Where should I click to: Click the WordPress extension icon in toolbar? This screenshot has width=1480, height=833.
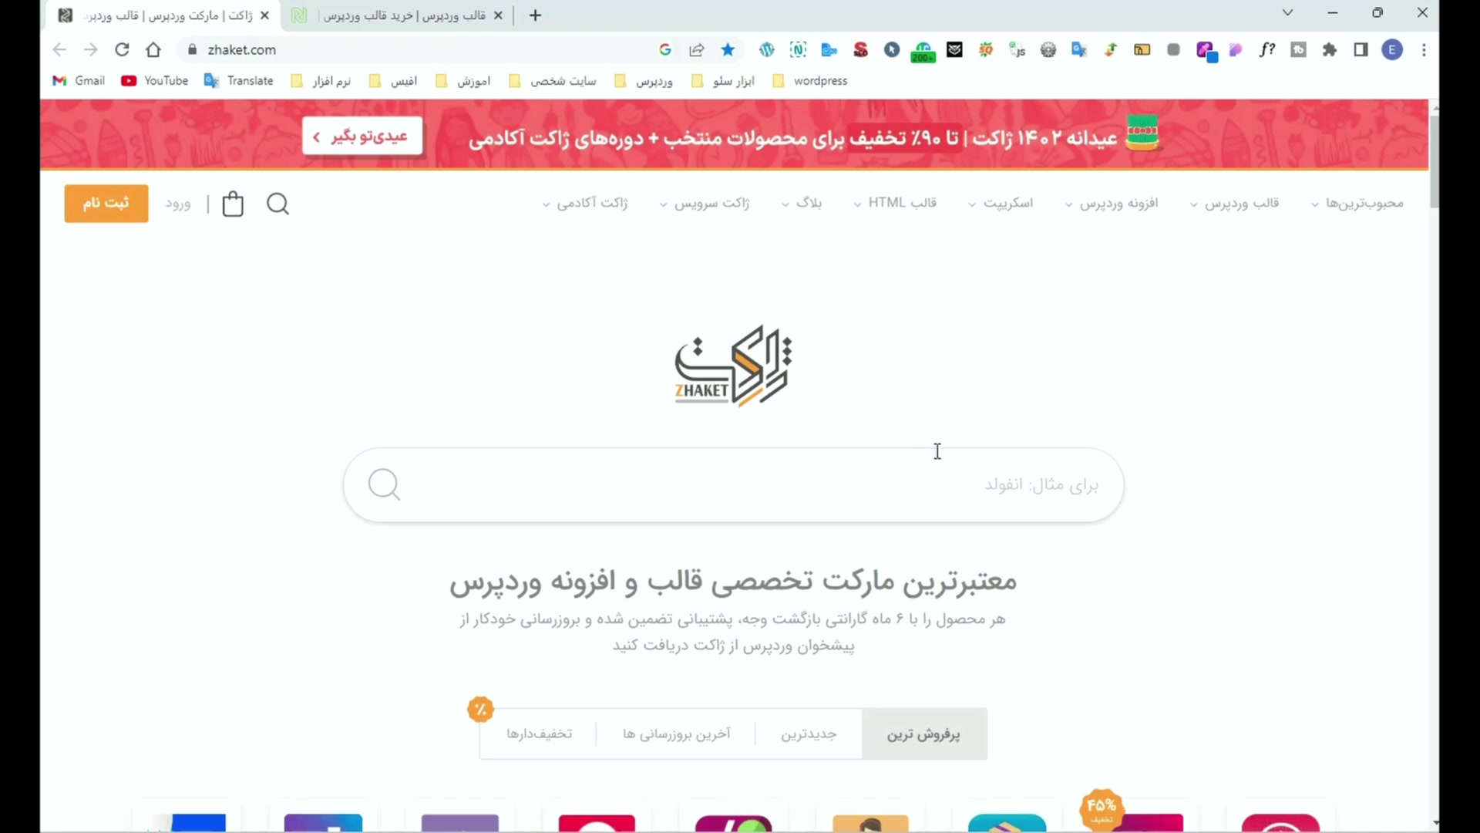[766, 50]
